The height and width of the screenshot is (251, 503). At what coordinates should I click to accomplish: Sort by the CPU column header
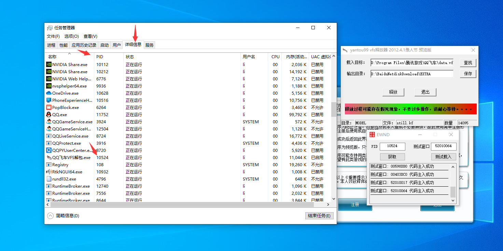[x=276, y=57]
